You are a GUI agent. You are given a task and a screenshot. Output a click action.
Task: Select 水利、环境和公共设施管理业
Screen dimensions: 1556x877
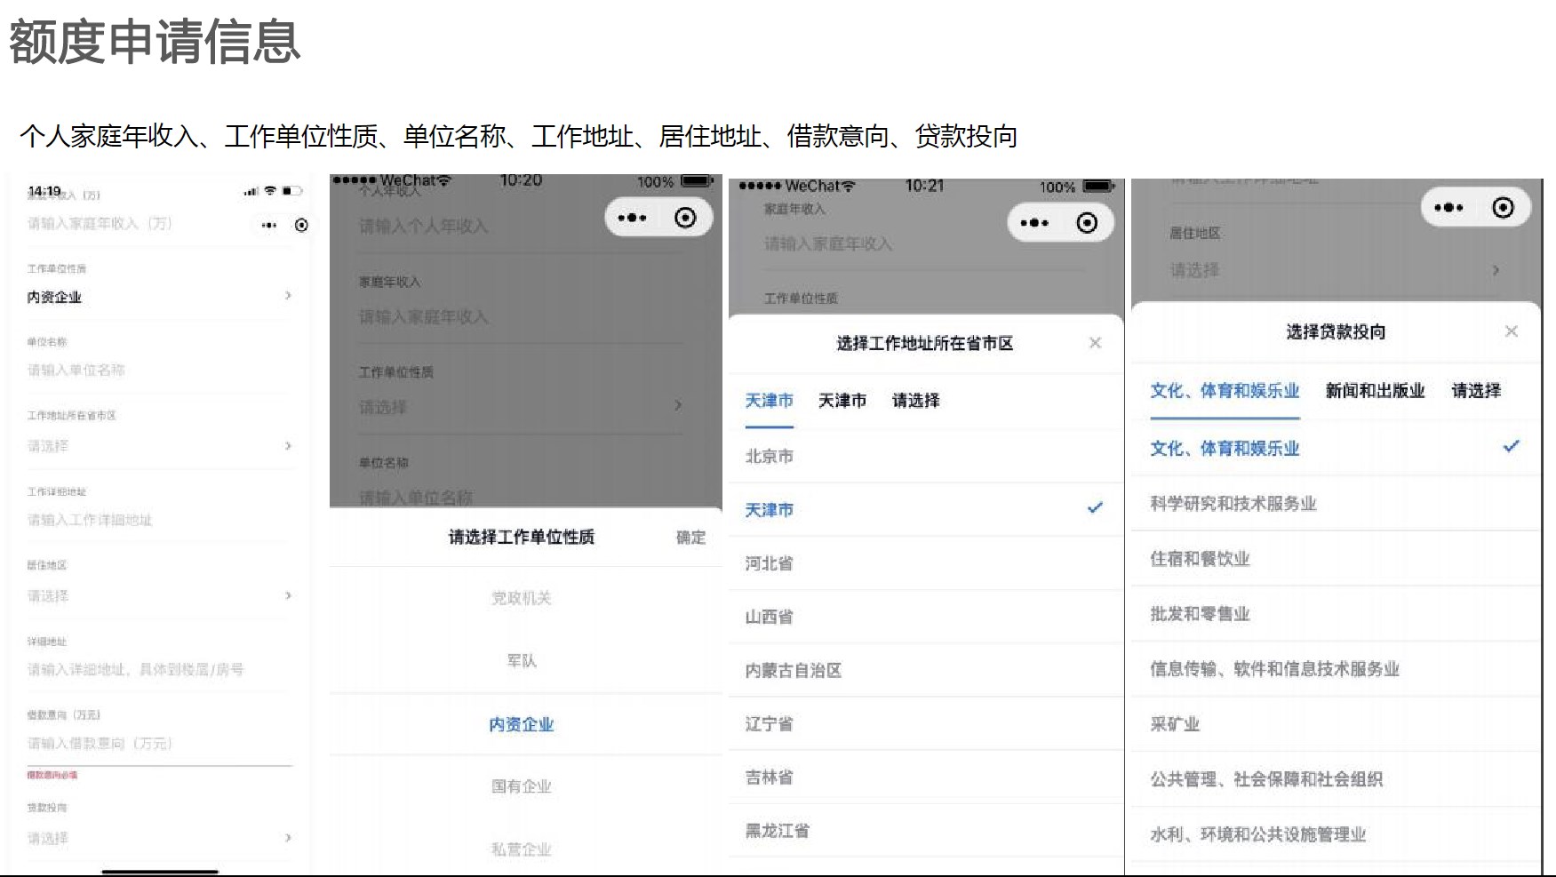[x=1336, y=834]
